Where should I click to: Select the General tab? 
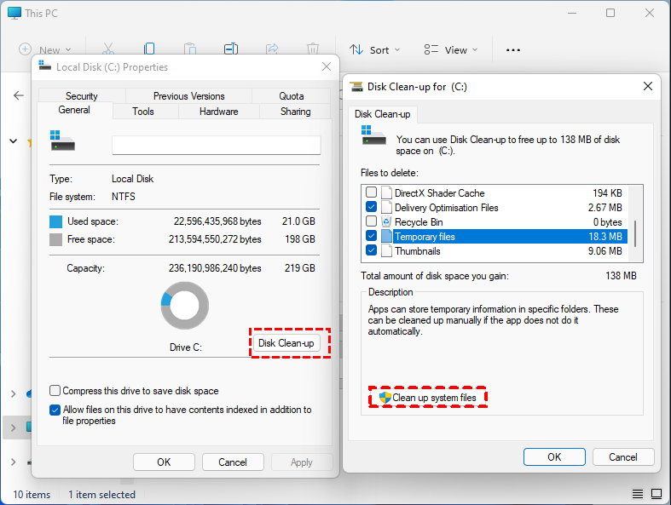pyautogui.click(x=74, y=110)
